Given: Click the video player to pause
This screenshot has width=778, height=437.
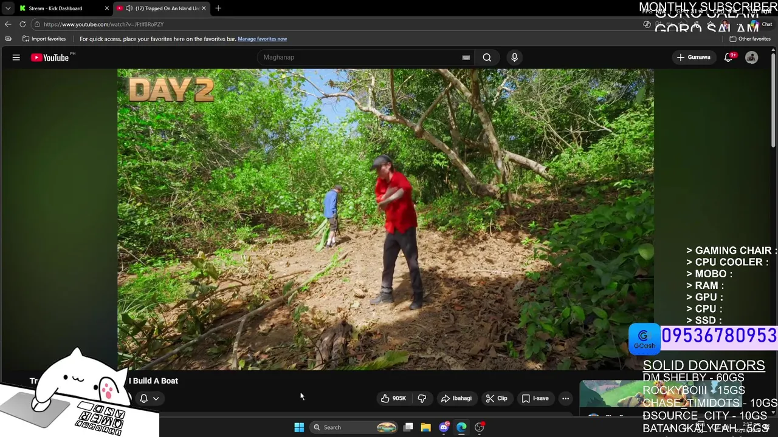Looking at the screenshot, I should 385,219.
